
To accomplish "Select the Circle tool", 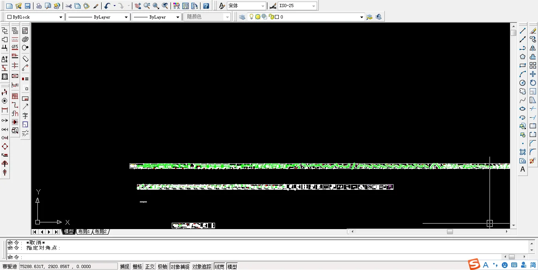I will (x=523, y=83).
